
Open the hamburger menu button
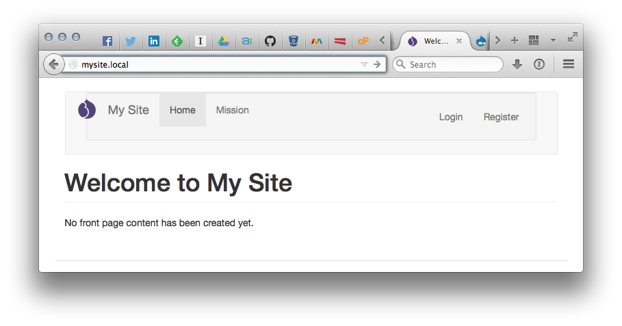point(569,64)
